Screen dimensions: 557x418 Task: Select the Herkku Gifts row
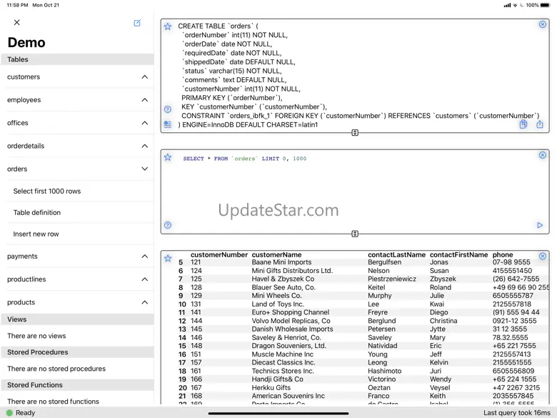(362, 387)
